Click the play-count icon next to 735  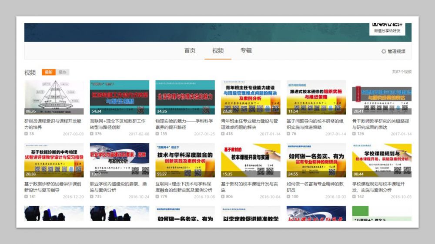[92, 197]
